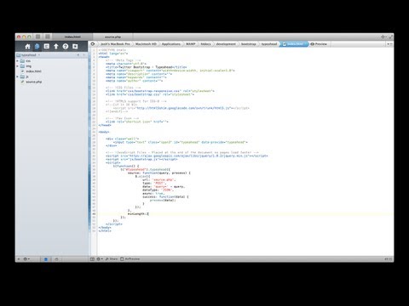Click Macintosh HD in the path bar

pos(146,44)
